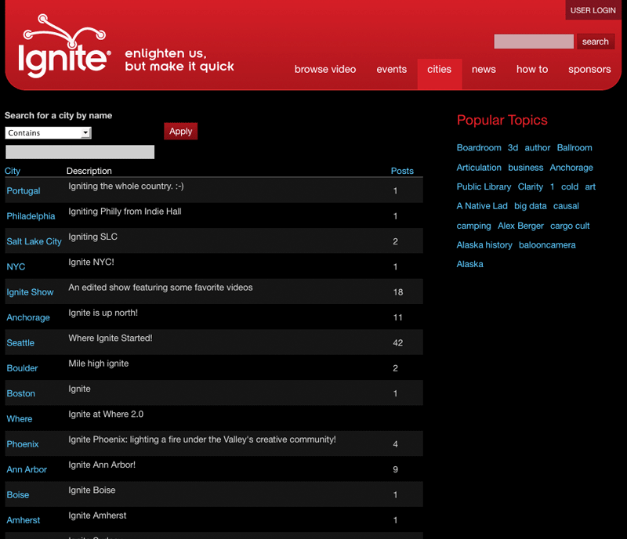
Task: Open the Seattle city link
Action: [x=20, y=343]
